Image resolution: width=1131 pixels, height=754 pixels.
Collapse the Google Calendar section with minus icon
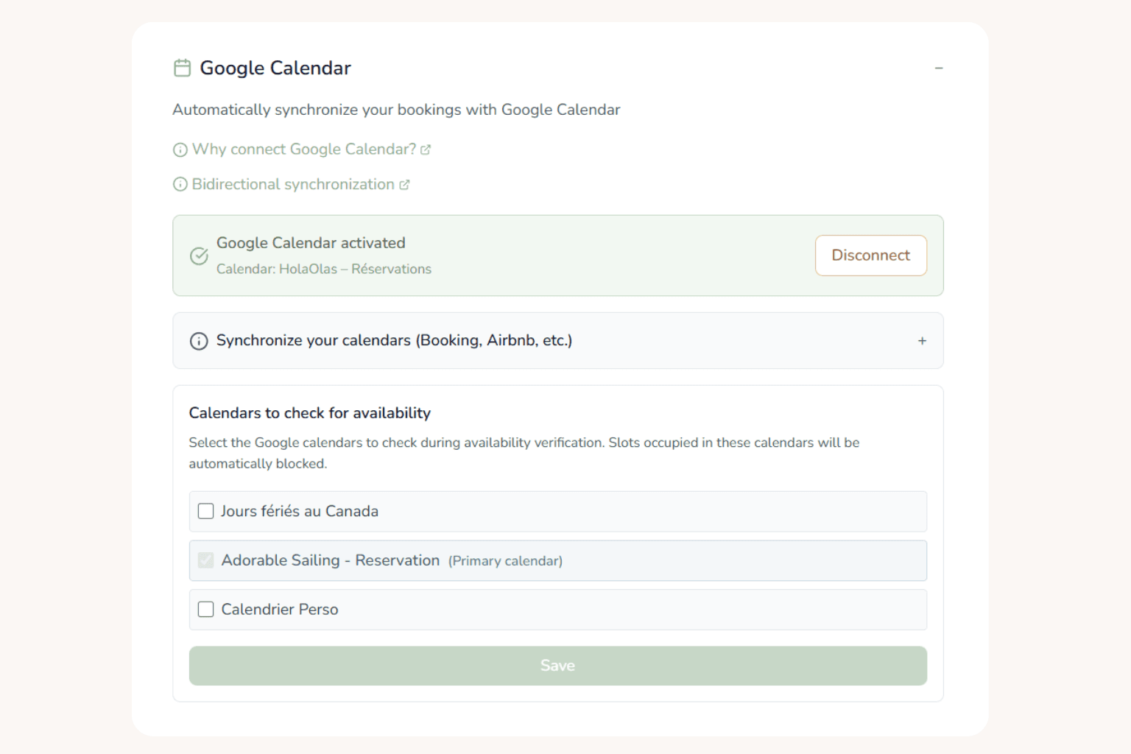coord(939,68)
